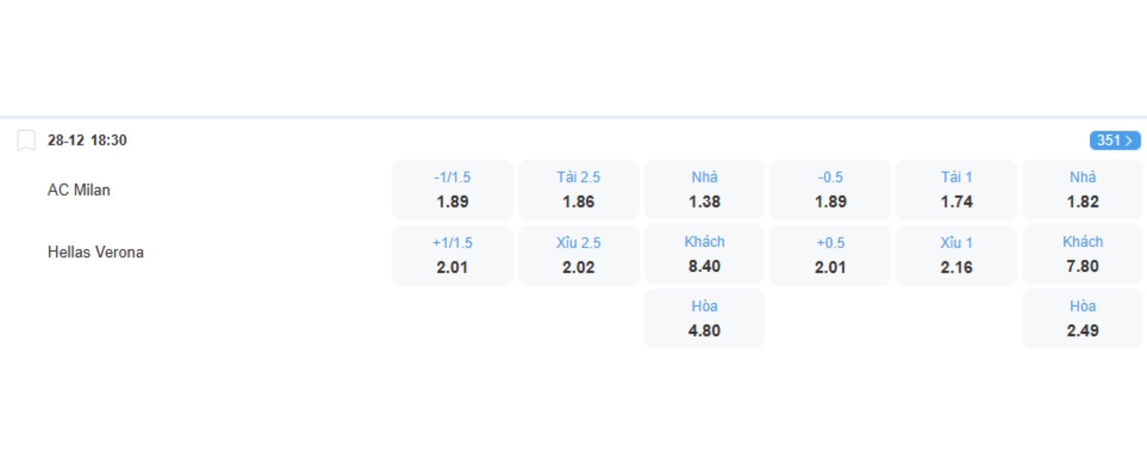
Task: Choose Hòa draw at 4.80
Action: pyautogui.click(x=704, y=319)
